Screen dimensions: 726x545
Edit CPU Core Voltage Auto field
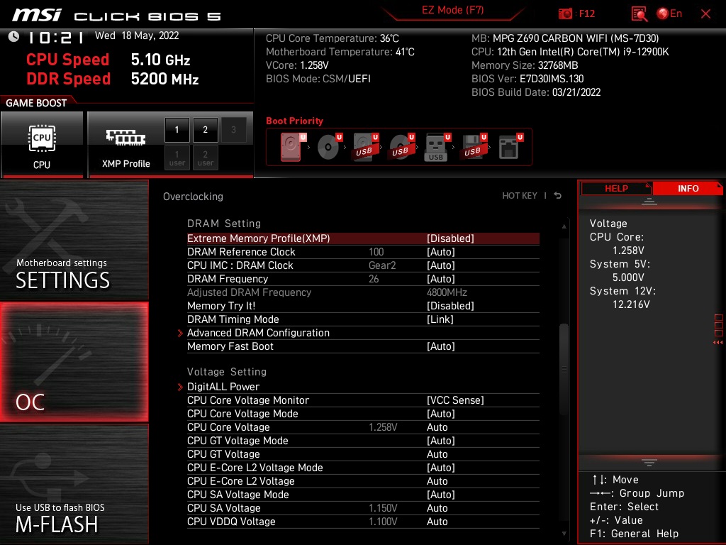tap(363, 426)
